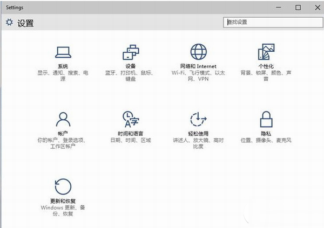Click the 设备 label
The height and width of the screenshot is (228, 324).
point(131,66)
